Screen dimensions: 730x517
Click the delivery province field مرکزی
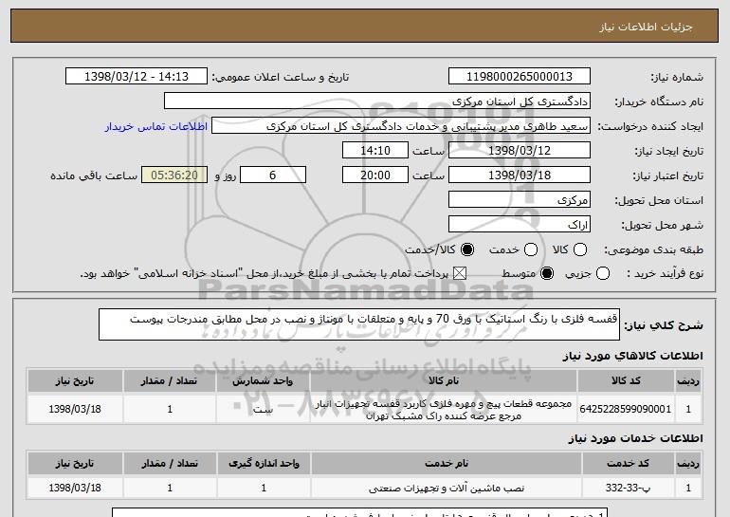[x=520, y=200]
